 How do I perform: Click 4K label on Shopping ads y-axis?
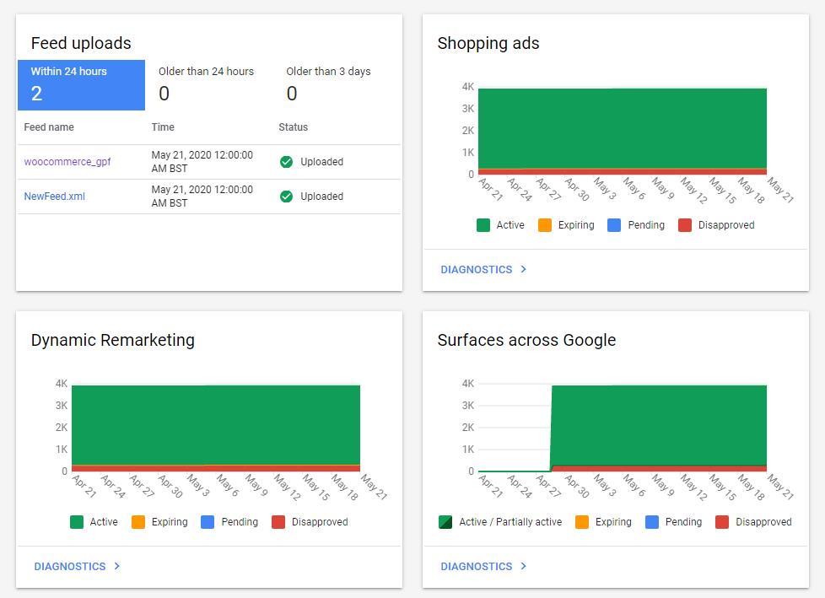pos(467,87)
